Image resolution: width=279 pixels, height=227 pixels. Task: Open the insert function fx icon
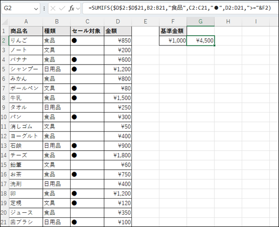[71, 8]
